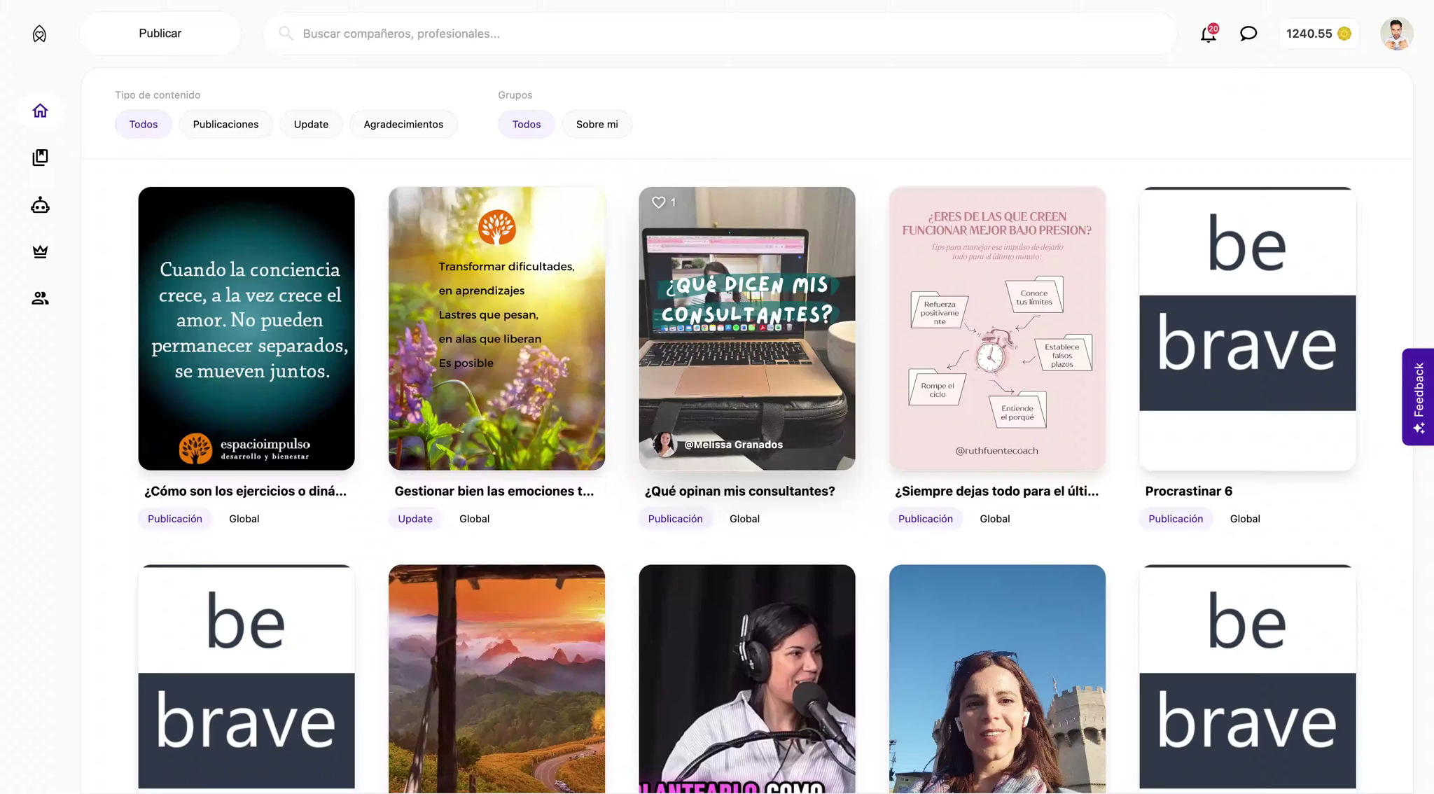Like the consultantes post heart icon
The width and height of the screenshot is (1434, 794).
(658, 202)
